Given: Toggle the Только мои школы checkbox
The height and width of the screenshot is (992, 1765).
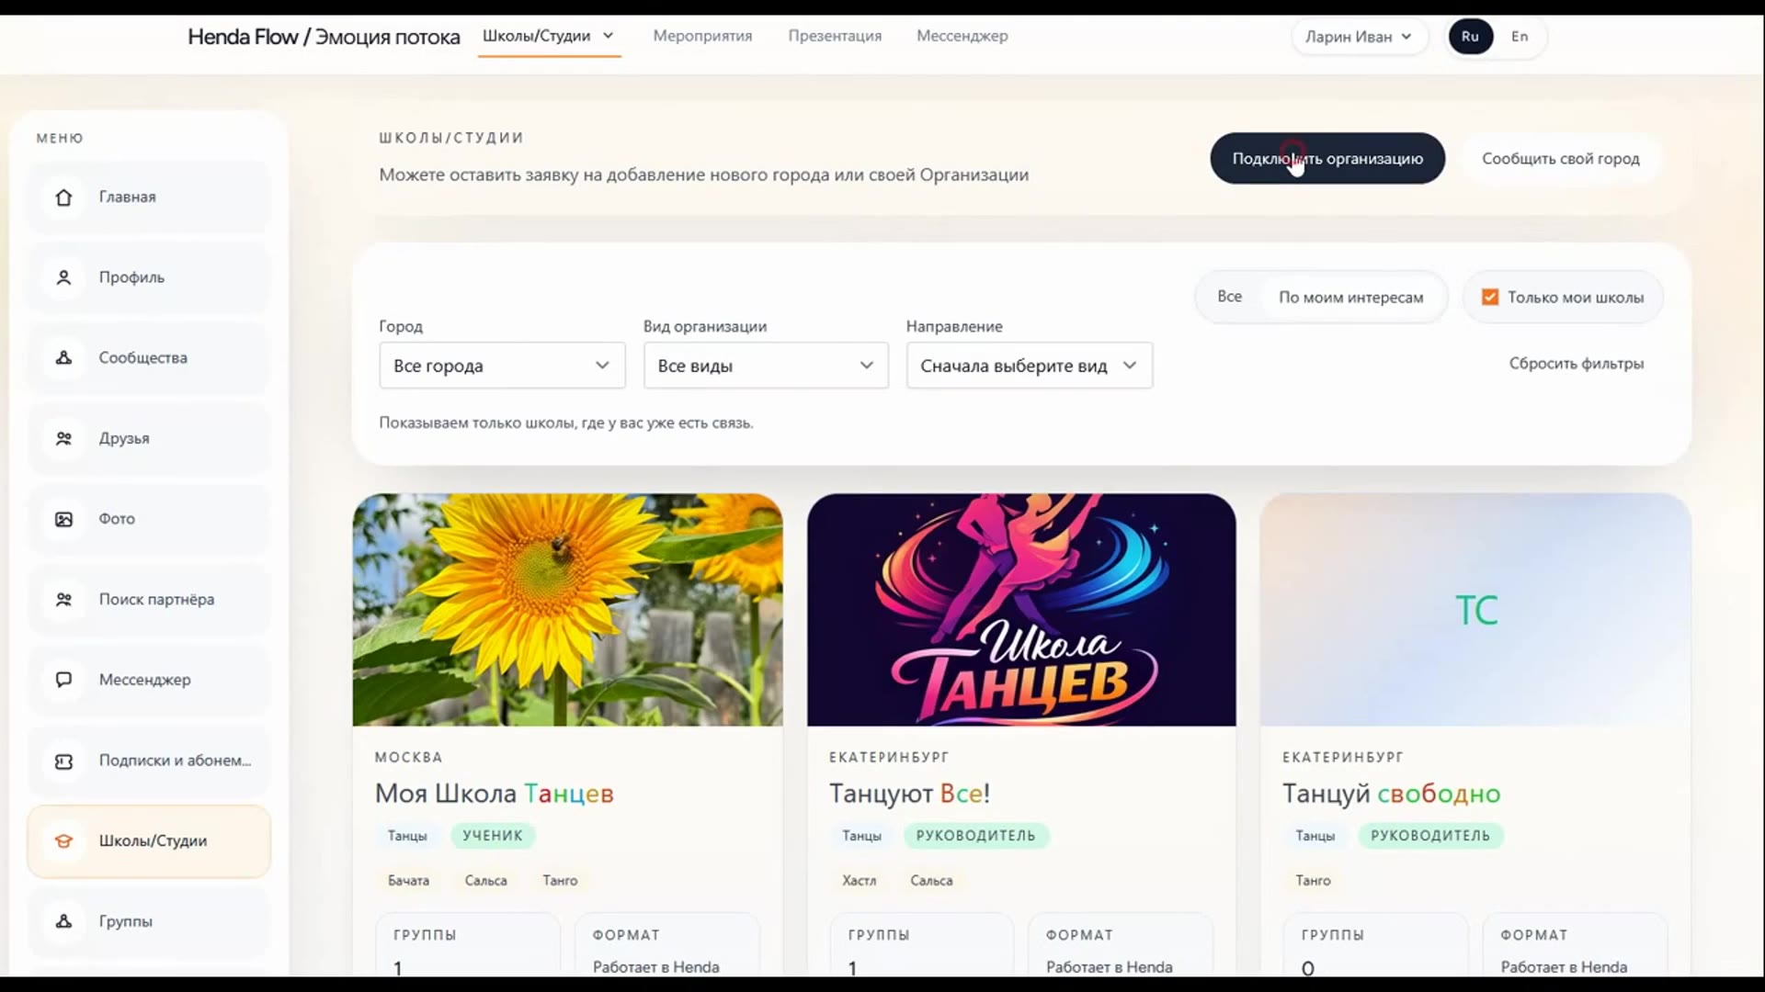Looking at the screenshot, I should pyautogui.click(x=1490, y=298).
